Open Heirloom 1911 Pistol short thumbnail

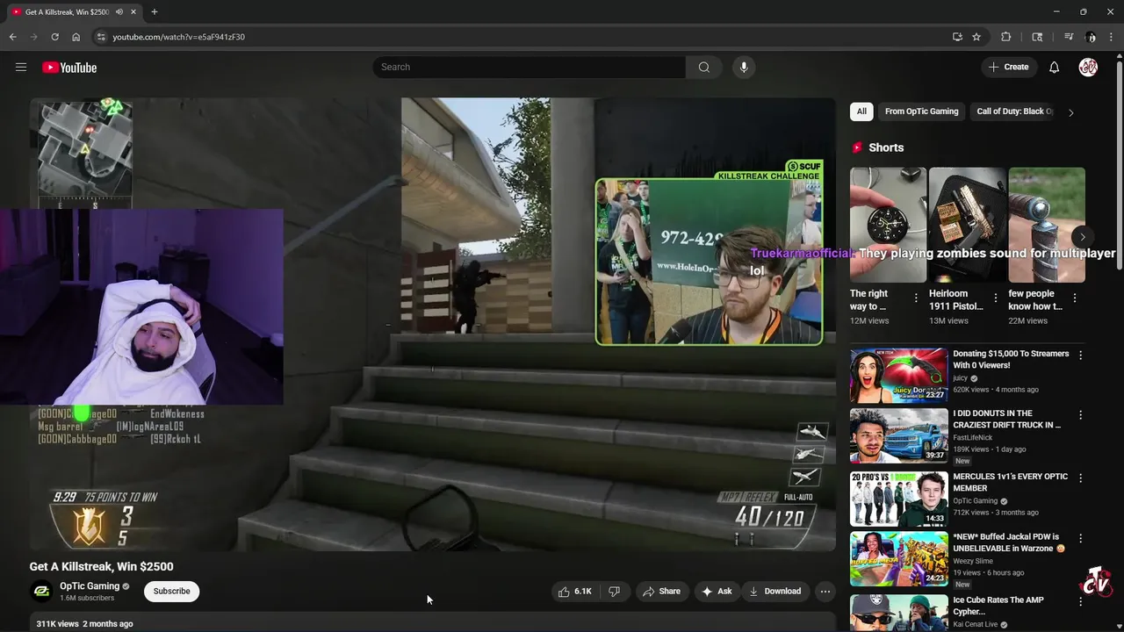[967, 225]
